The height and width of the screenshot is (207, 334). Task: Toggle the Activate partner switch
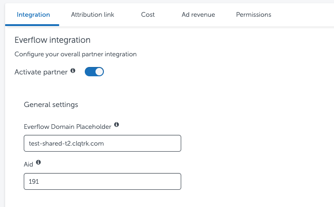point(94,72)
